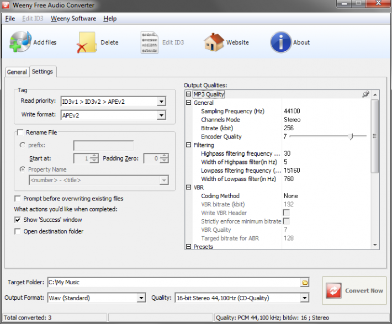The image size is (392, 324).
Task: Select the Settings tab
Action: point(43,72)
